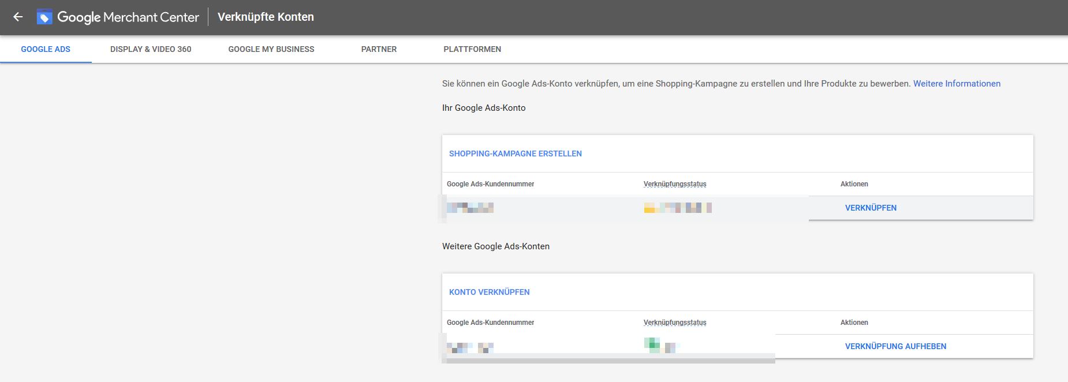Go back using the arrow icon
The image size is (1068, 382).
[18, 17]
